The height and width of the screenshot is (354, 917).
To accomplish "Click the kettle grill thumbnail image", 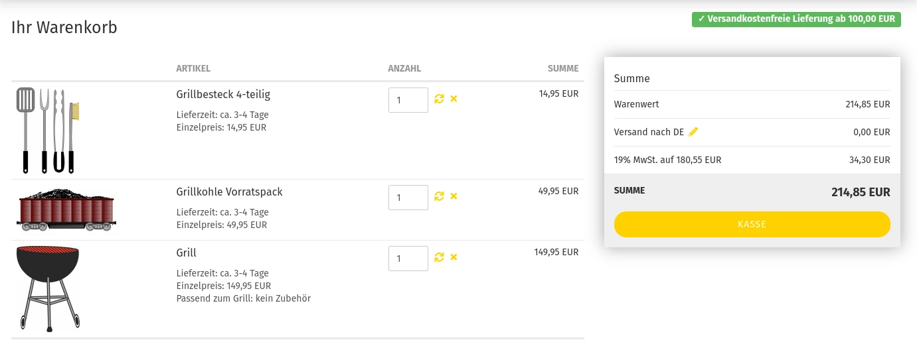I will tap(48, 288).
